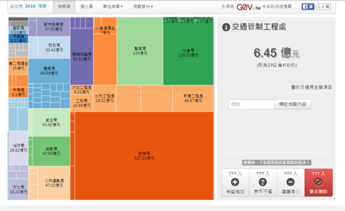
Task: Select the 財政局 30.42億元 block
Action: coord(54,47)
